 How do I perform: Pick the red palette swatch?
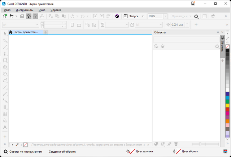(227, 109)
